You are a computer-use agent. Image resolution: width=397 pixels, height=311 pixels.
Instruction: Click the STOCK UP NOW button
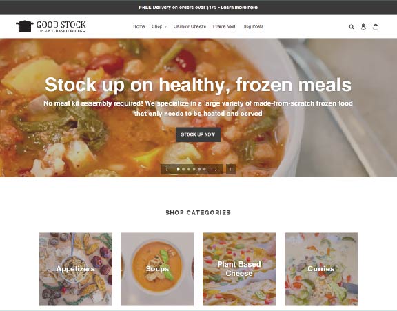(x=198, y=134)
